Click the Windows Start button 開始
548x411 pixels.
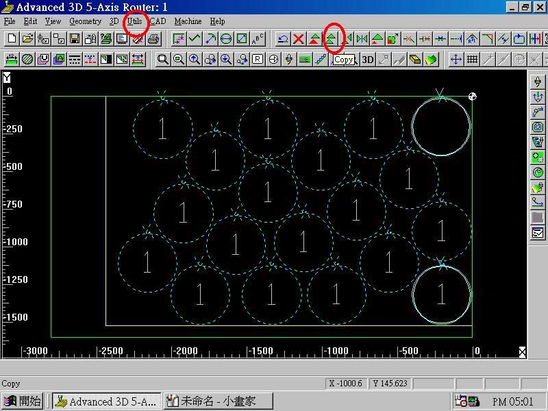23,401
